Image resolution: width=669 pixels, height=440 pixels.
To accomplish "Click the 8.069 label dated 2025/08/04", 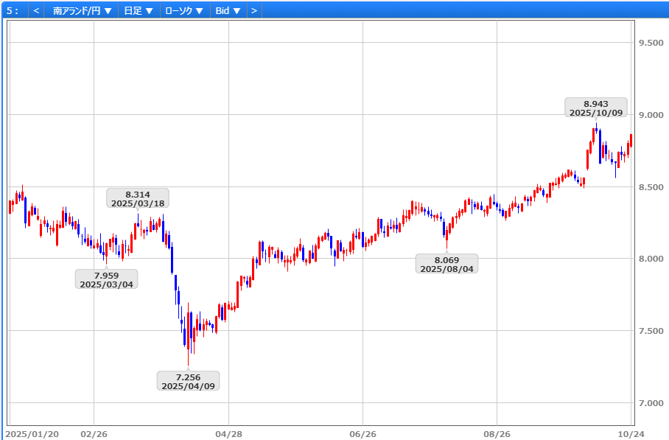I will 446,264.
